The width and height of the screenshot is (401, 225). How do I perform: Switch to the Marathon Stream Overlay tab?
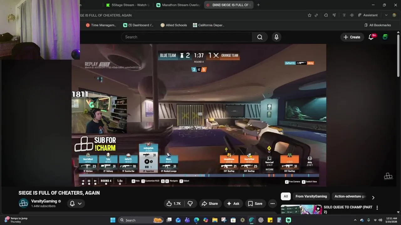coord(178,5)
